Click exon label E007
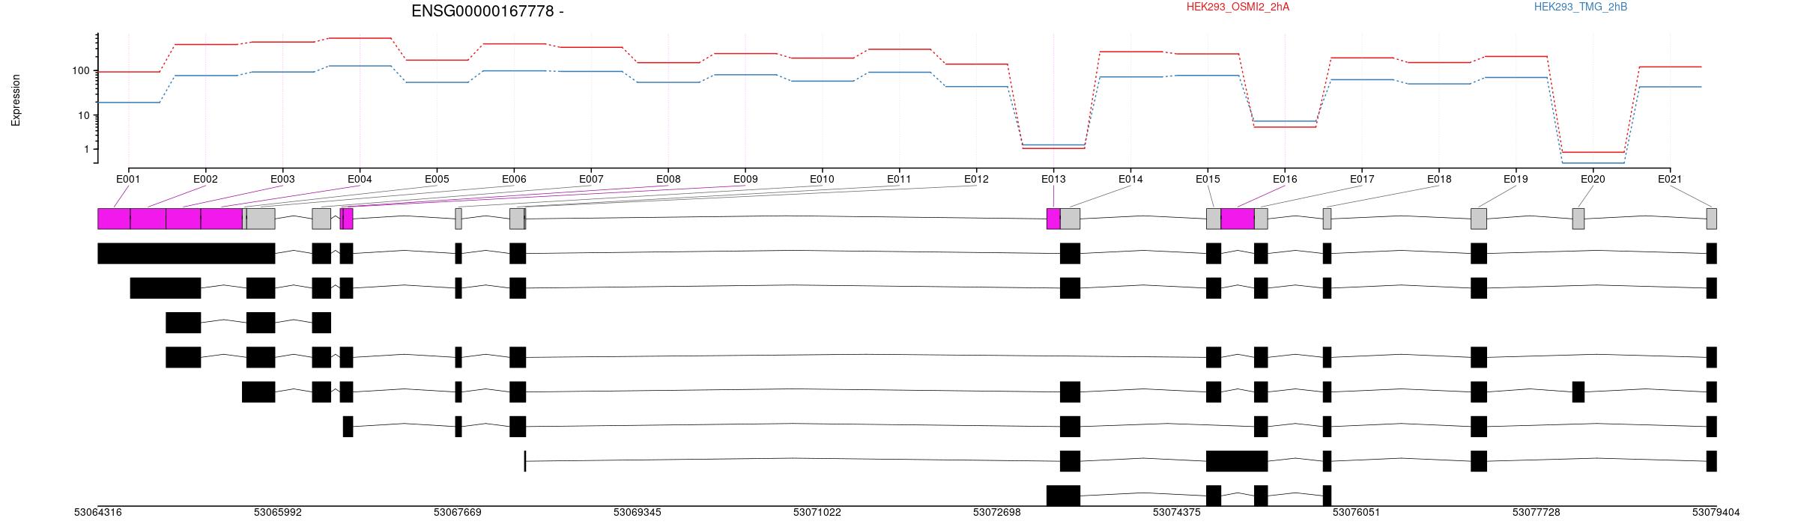Screen dimensions: 1798x524 pyautogui.click(x=591, y=179)
